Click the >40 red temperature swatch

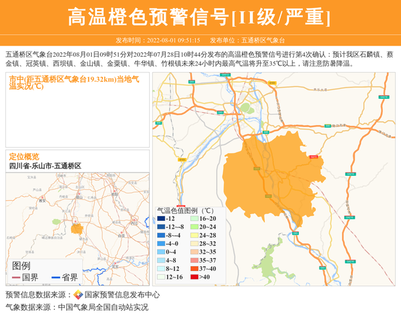(193, 277)
